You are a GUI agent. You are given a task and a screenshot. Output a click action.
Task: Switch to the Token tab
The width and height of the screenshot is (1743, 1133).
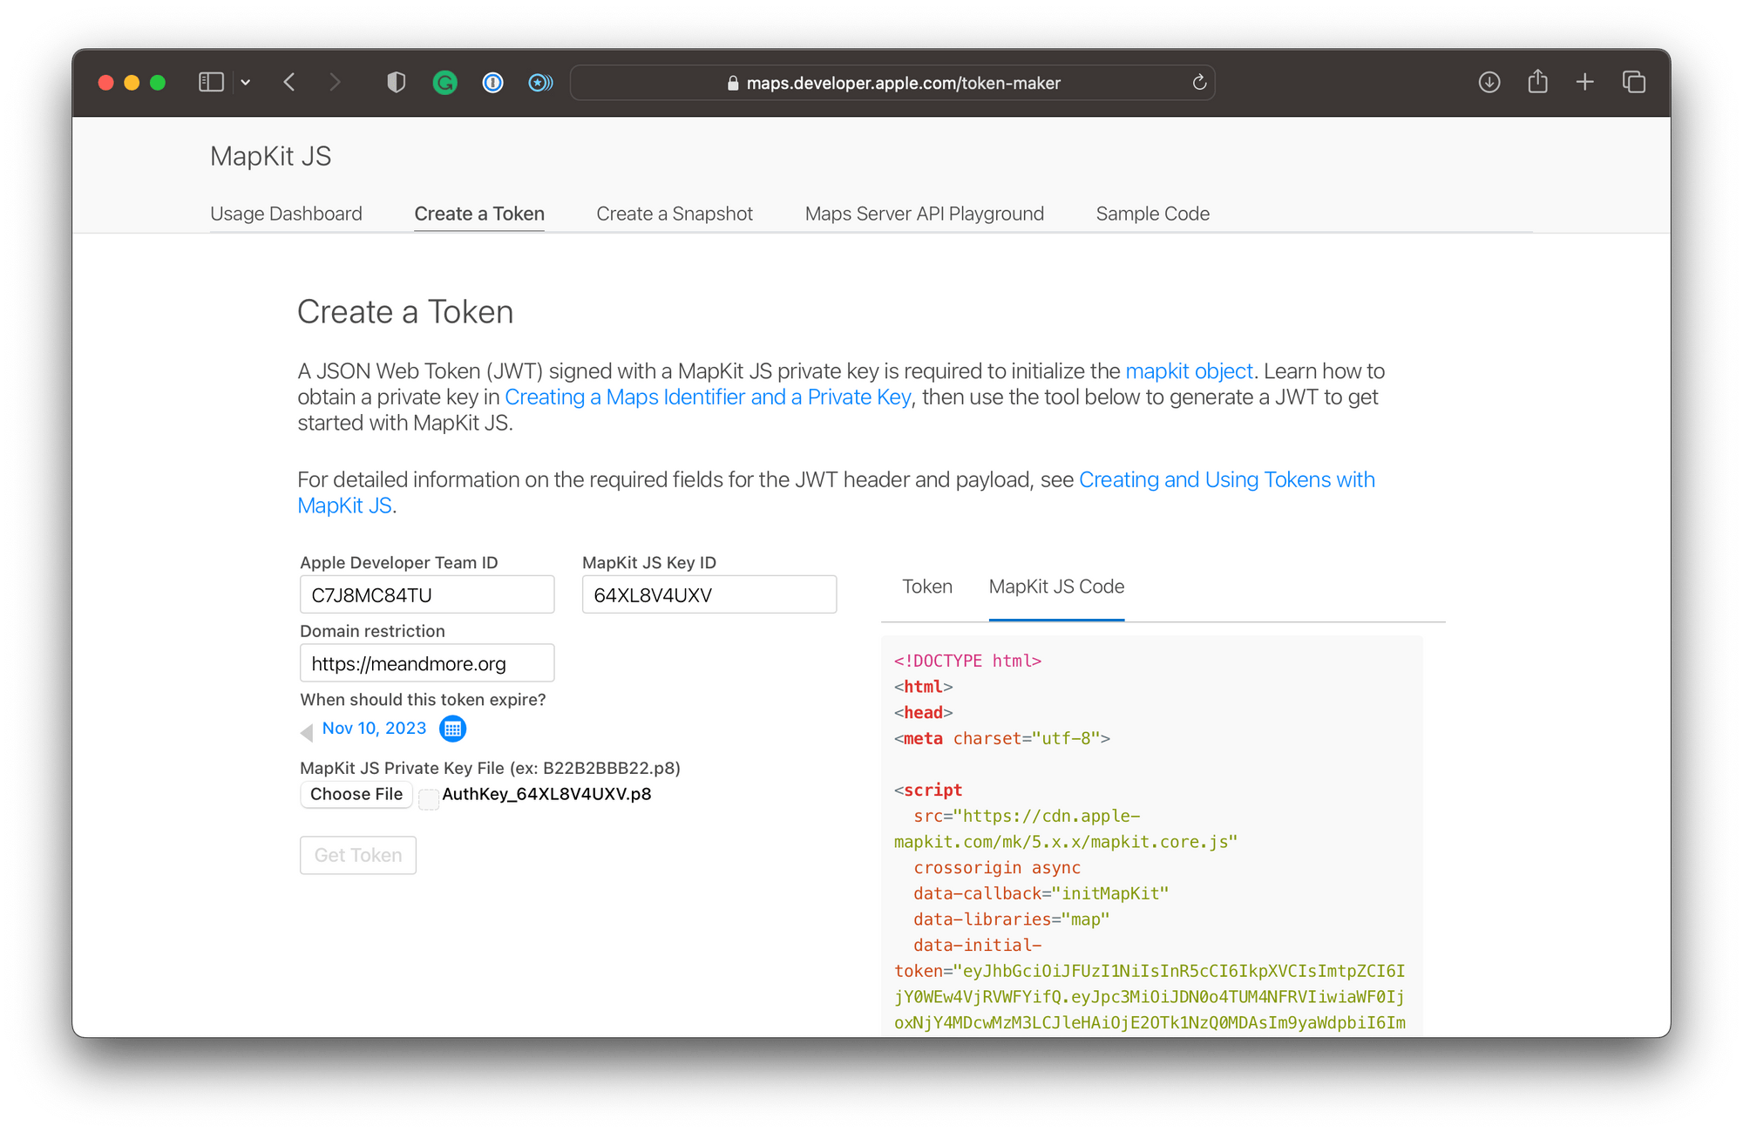click(926, 587)
